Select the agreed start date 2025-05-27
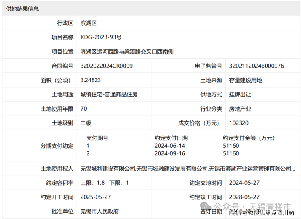This screenshot has height=219, width=301. pos(96,197)
